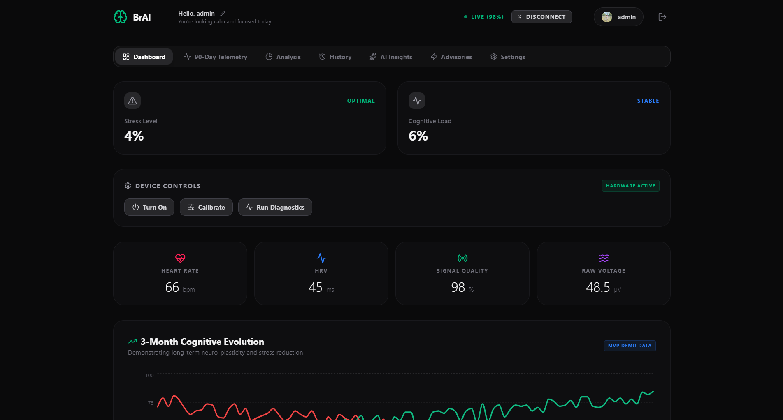Click the 6% cognitive load value
This screenshot has width=783, height=420.
click(x=418, y=136)
